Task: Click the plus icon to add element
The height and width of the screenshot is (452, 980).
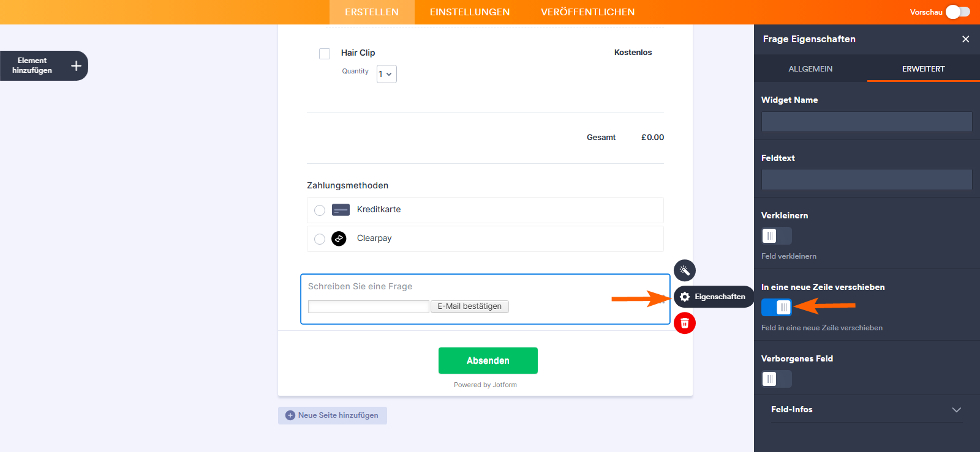Action: (76, 65)
